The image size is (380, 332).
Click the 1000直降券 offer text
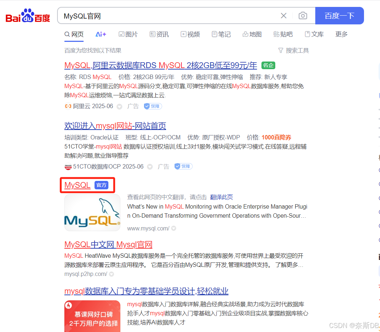pyautogui.click(x=276, y=137)
